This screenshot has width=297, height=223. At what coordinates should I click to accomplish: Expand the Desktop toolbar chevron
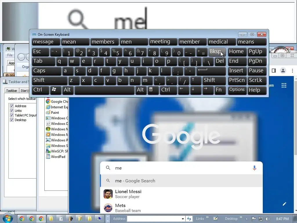click(x=241, y=217)
